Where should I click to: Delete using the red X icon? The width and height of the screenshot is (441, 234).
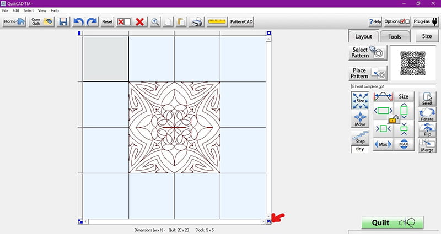click(x=140, y=22)
